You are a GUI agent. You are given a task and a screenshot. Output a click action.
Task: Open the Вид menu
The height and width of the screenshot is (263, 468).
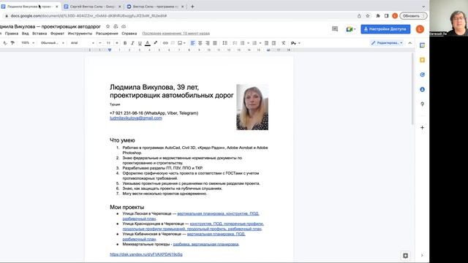point(26,34)
